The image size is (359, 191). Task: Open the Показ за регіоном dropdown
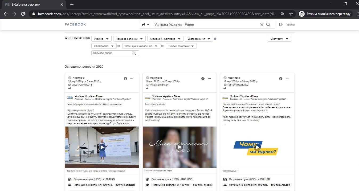[x=129, y=39]
